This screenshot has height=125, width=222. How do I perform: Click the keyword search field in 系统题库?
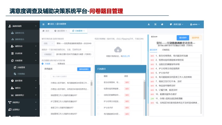tap(69, 76)
